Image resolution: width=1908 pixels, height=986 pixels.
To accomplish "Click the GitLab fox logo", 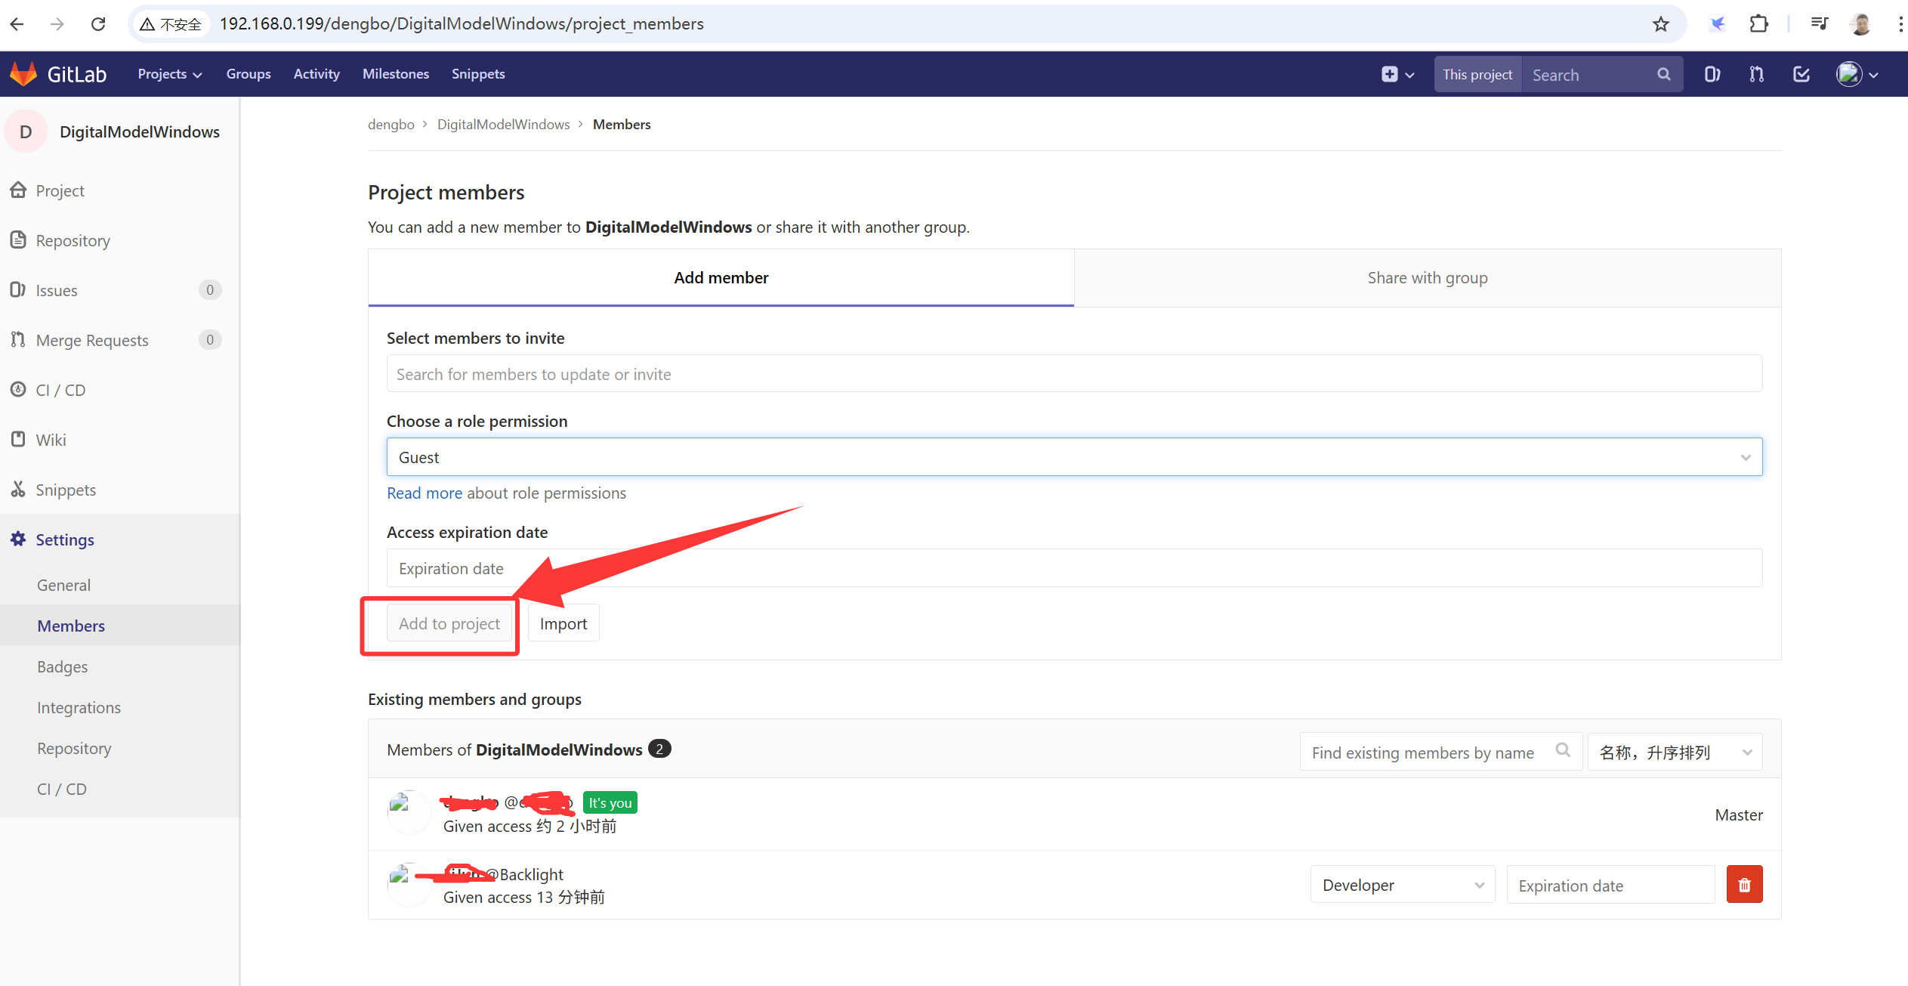I will click(23, 74).
